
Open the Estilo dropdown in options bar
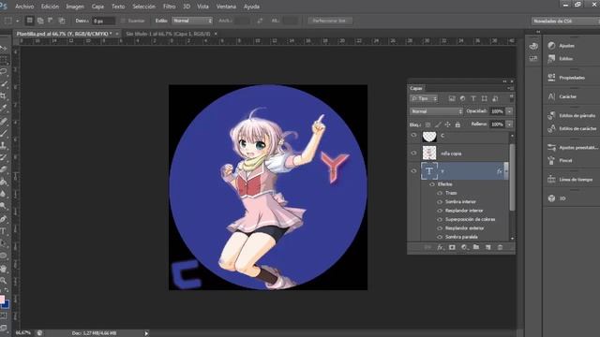click(x=192, y=21)
